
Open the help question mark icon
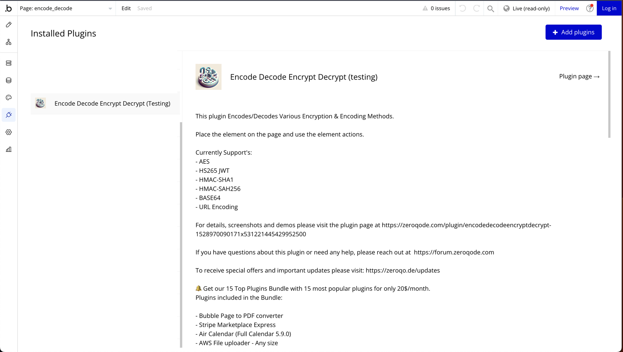tap(590, 9)
